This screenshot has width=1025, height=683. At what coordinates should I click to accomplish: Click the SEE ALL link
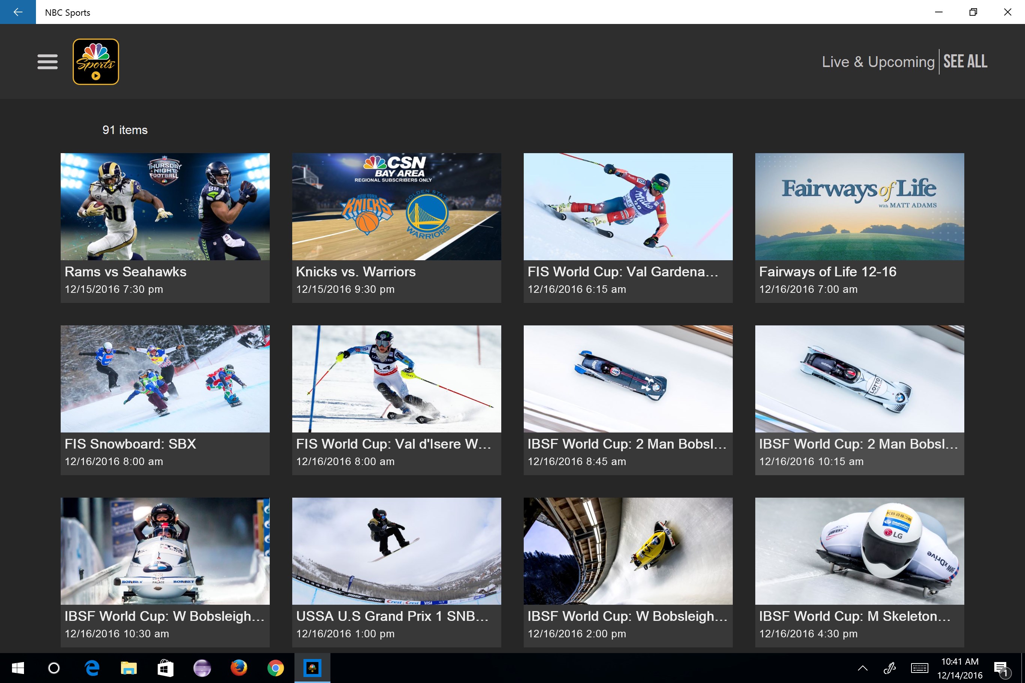965,61
